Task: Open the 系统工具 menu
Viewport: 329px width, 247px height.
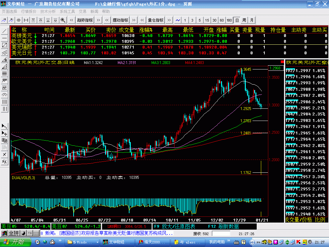Action: tap(67, 11)
